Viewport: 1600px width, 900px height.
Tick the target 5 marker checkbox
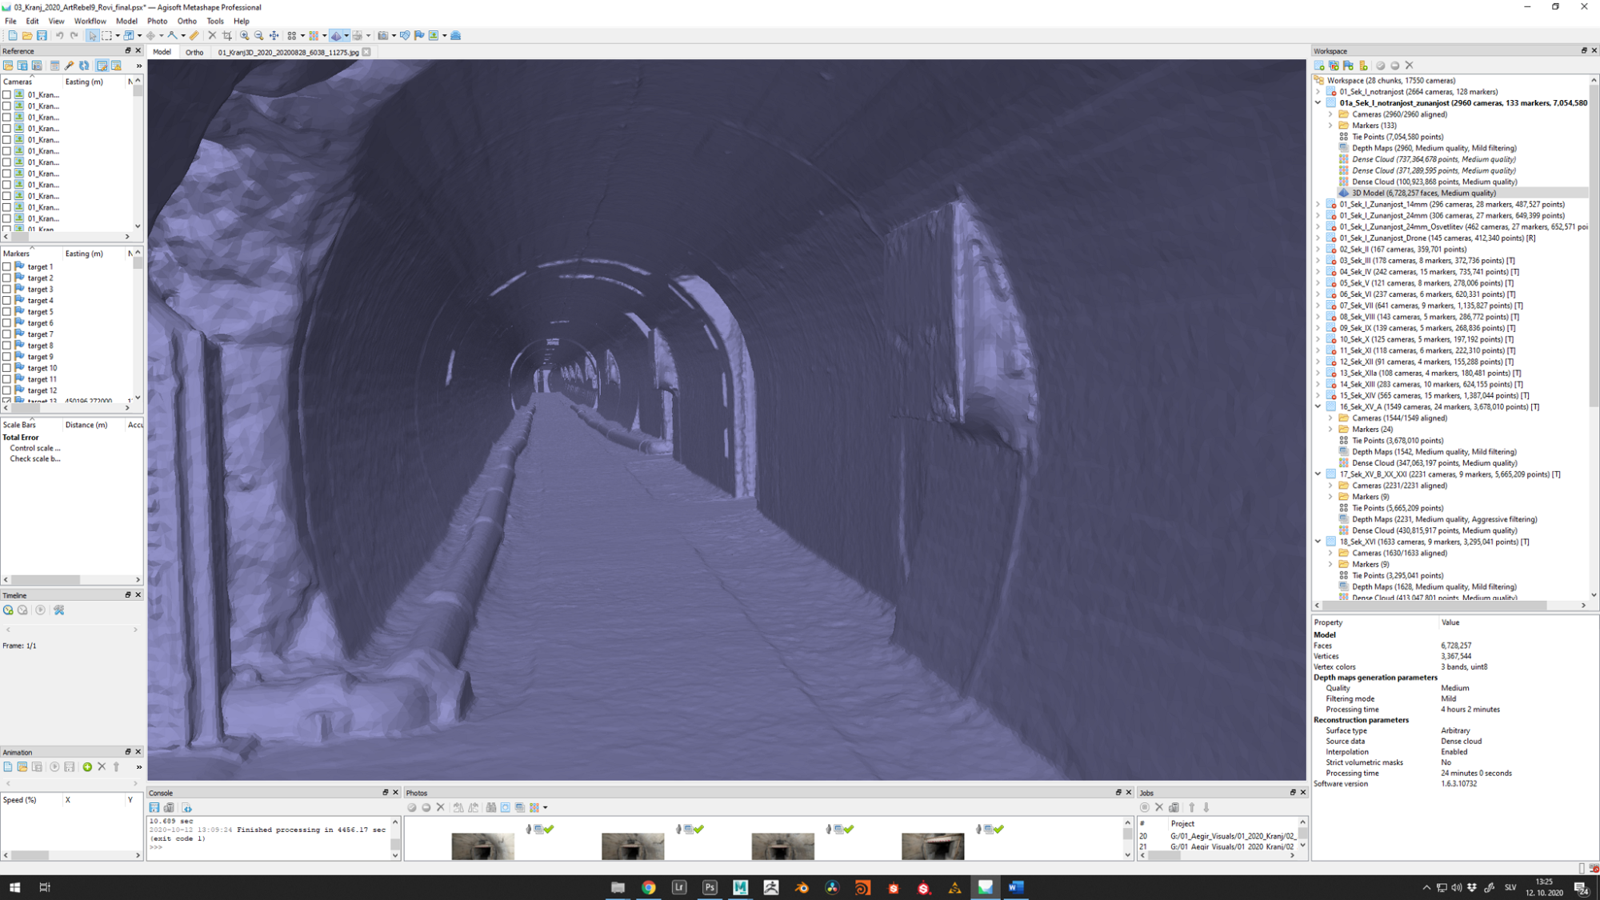[x=7, y=312]
